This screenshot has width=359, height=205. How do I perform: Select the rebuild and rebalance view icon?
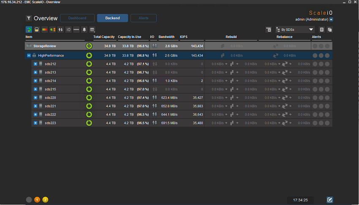[53, 30]
